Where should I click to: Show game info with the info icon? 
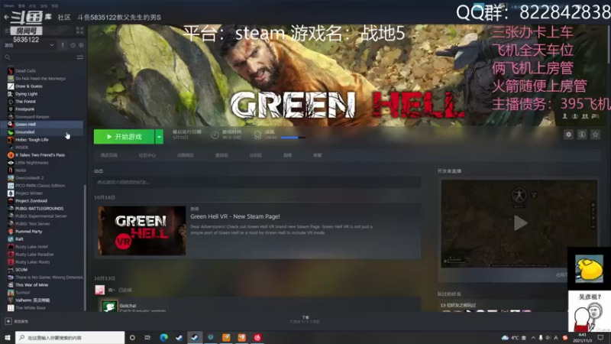(x=582, y=135)
